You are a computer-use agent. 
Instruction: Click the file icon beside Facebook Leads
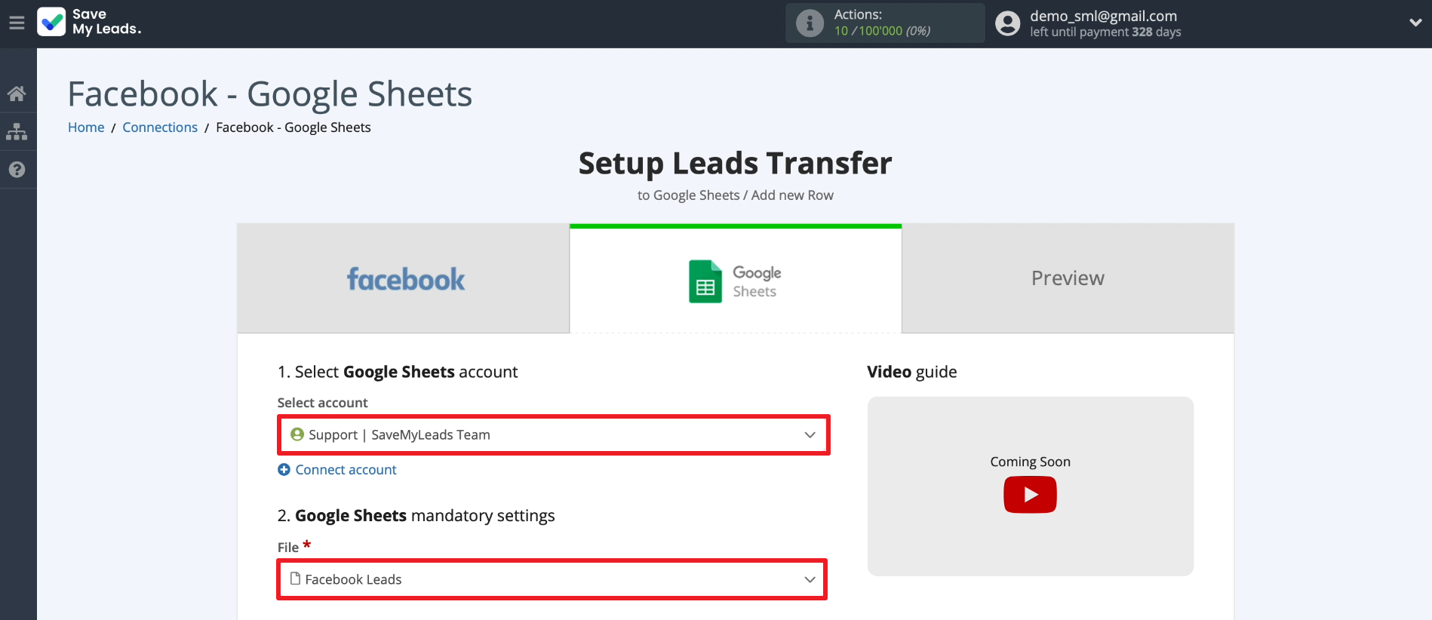click(296, 579)
